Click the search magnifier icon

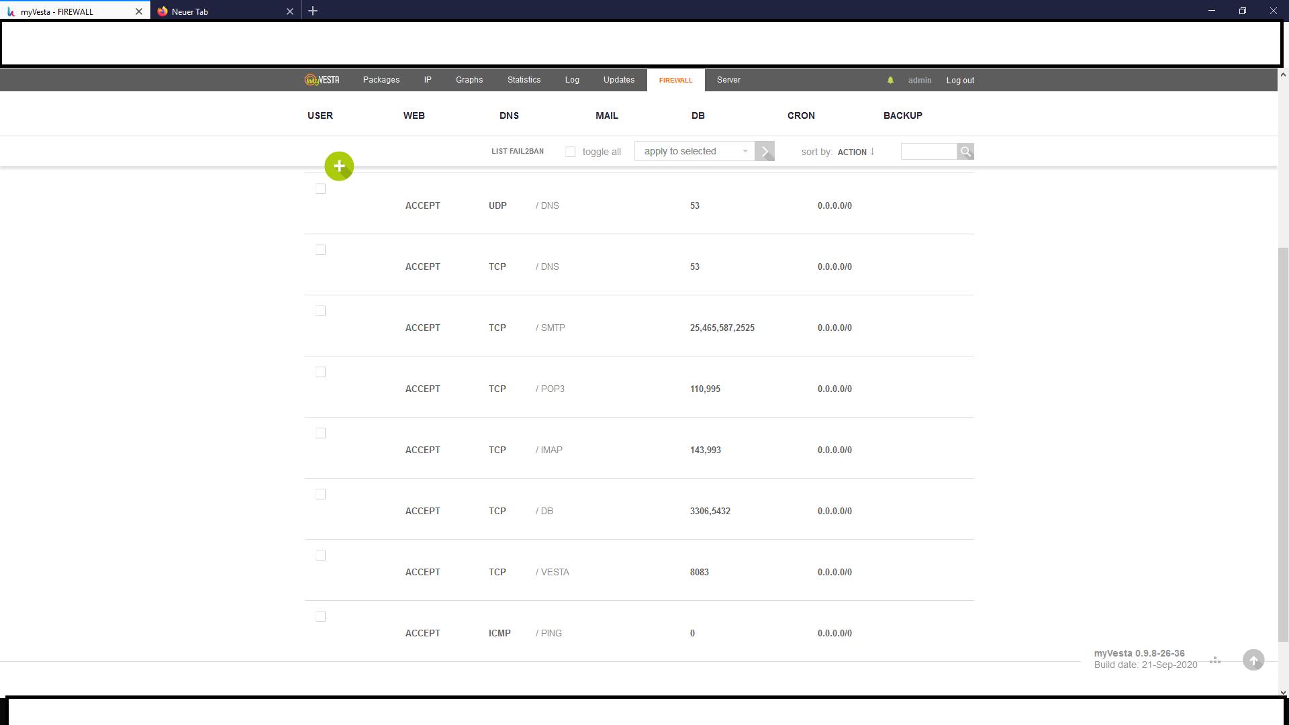point(965,152)
